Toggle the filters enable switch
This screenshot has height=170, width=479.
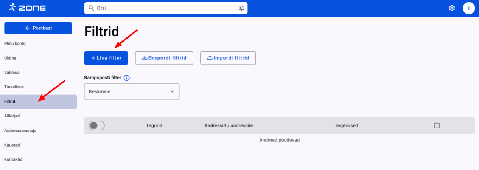click(x=97, y=125)
